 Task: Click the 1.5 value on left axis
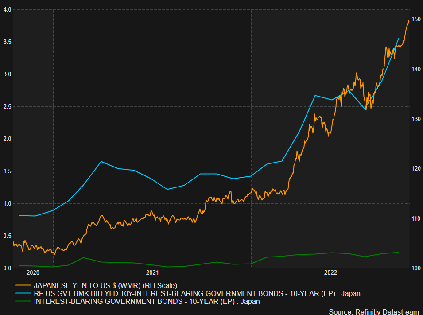[x=7, y=171]
